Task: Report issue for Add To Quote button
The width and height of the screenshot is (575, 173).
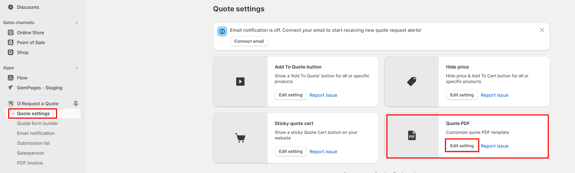Action: (x=323, y=95)
